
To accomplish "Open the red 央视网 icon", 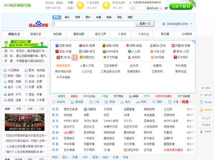I will [129, 57].
